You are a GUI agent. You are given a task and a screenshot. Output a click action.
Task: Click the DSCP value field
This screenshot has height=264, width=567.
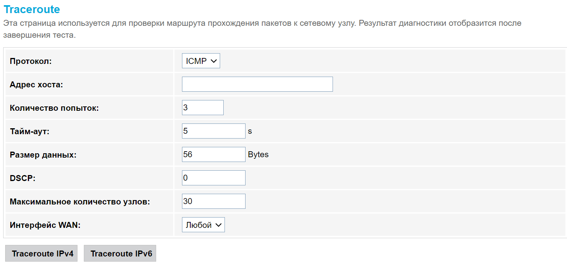coord(213,178)
